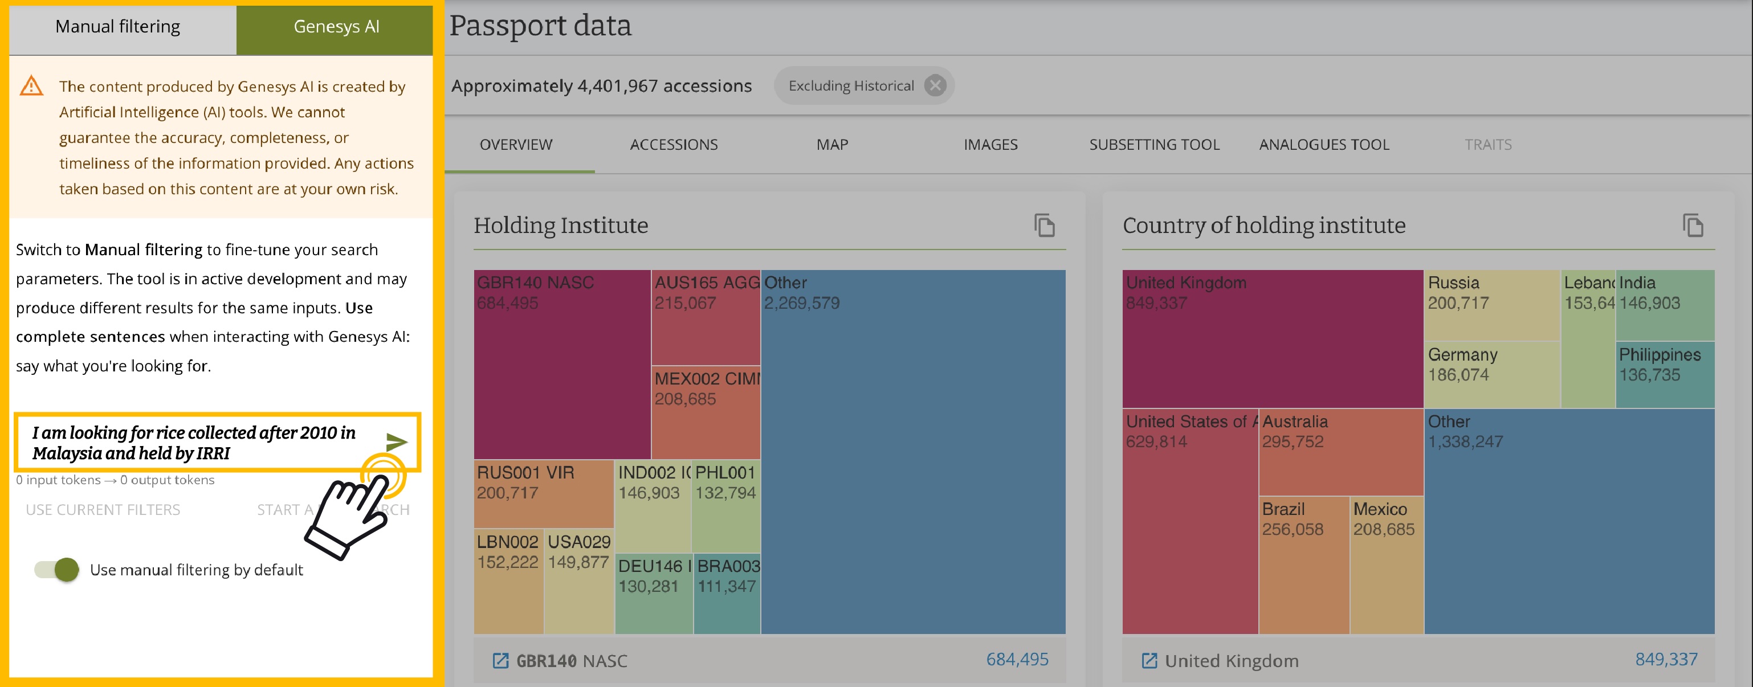Click the '0 input tokens → 0 output tokens' text
Screen dimensions: 1753x687
point(115,480)
